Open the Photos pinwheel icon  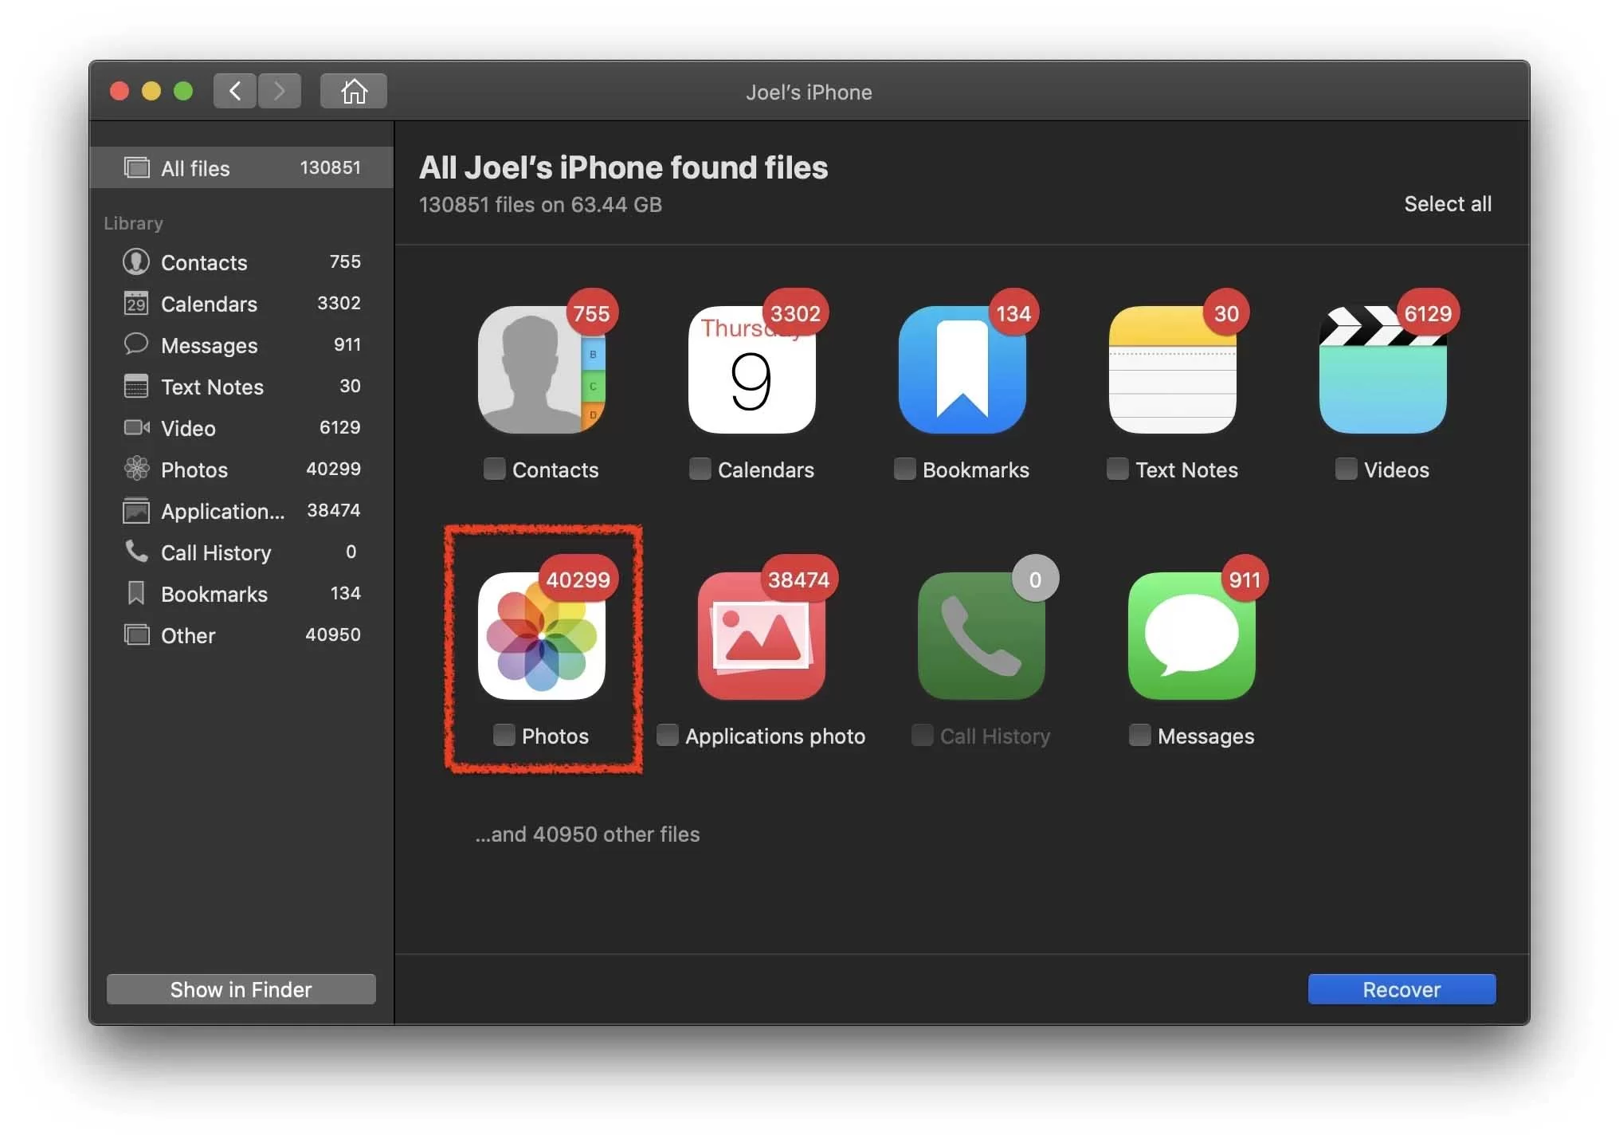coord(542,636)
